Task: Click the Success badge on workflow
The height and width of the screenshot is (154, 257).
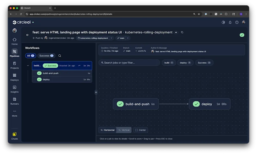Action: (x=50, y=66)
